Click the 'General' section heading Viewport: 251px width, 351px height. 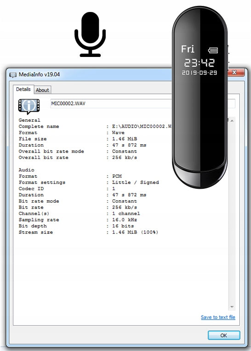[x=29, y=120]
